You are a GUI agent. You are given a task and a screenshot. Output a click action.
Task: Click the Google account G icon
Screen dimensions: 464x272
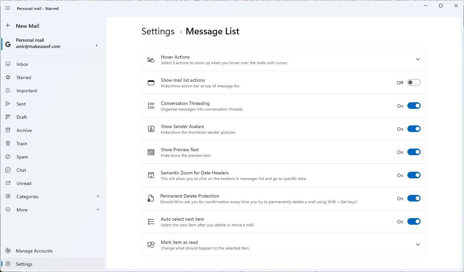[x=8, y=44]
